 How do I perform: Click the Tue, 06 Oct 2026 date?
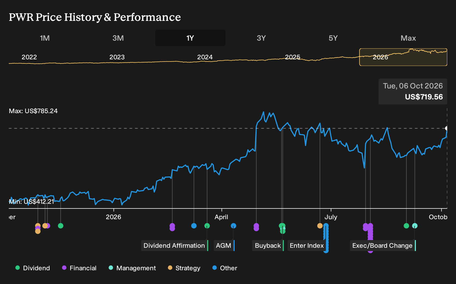click(x=413, y=86)
